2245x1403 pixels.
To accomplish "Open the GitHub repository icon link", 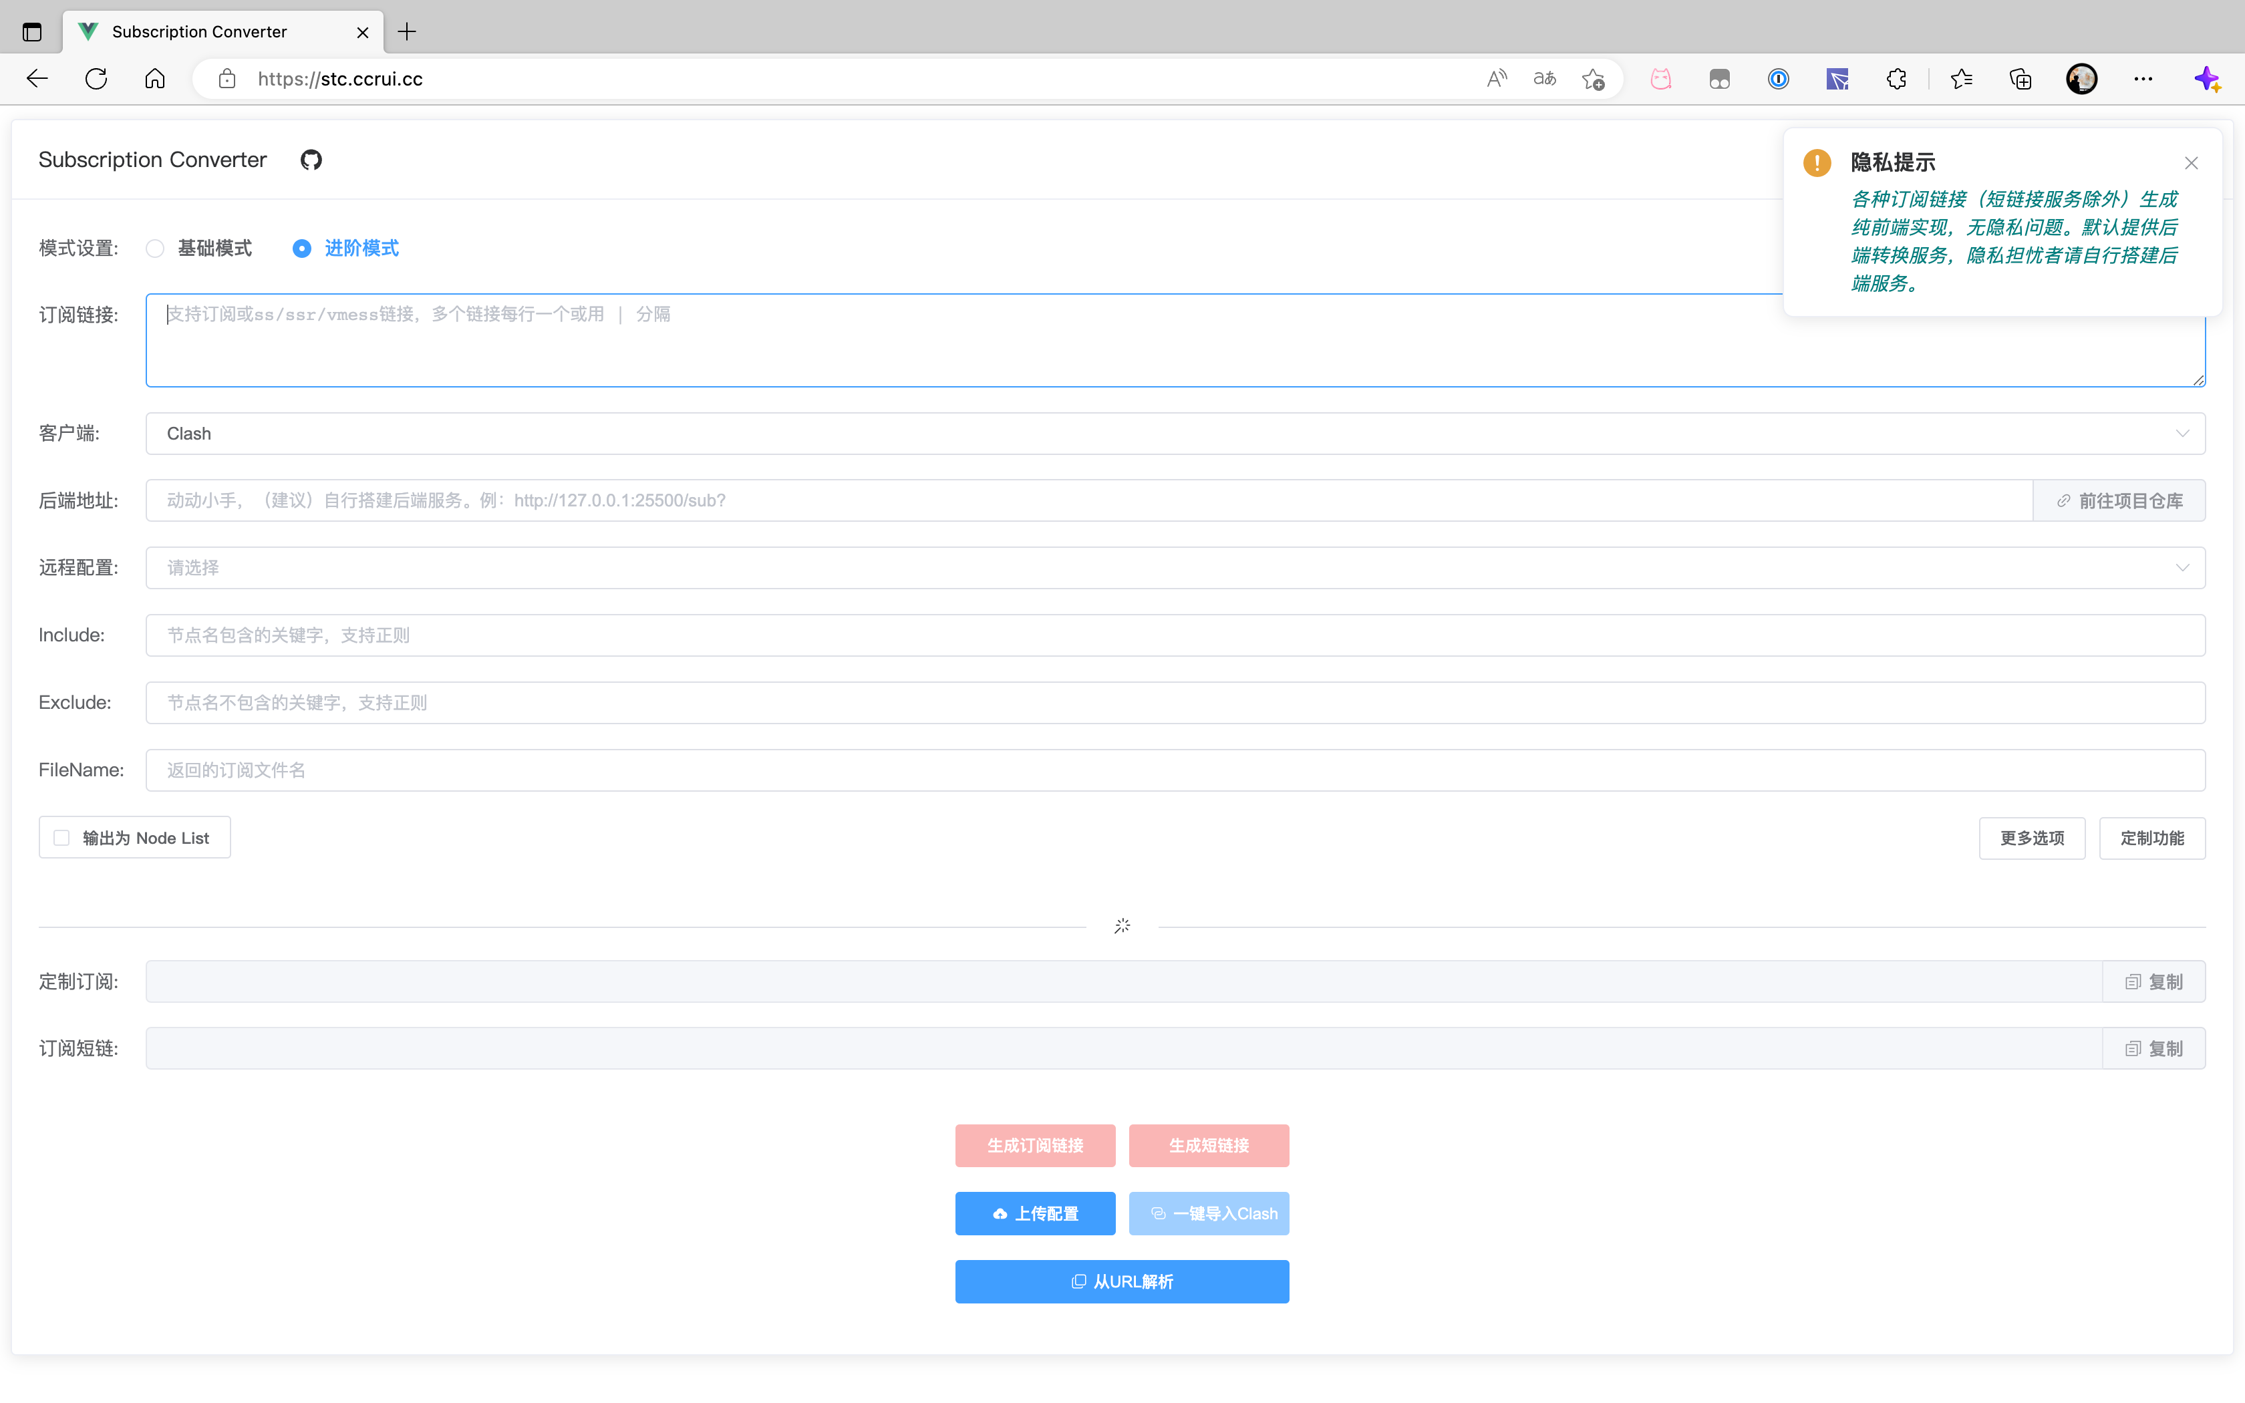I will tap(311, 160).
